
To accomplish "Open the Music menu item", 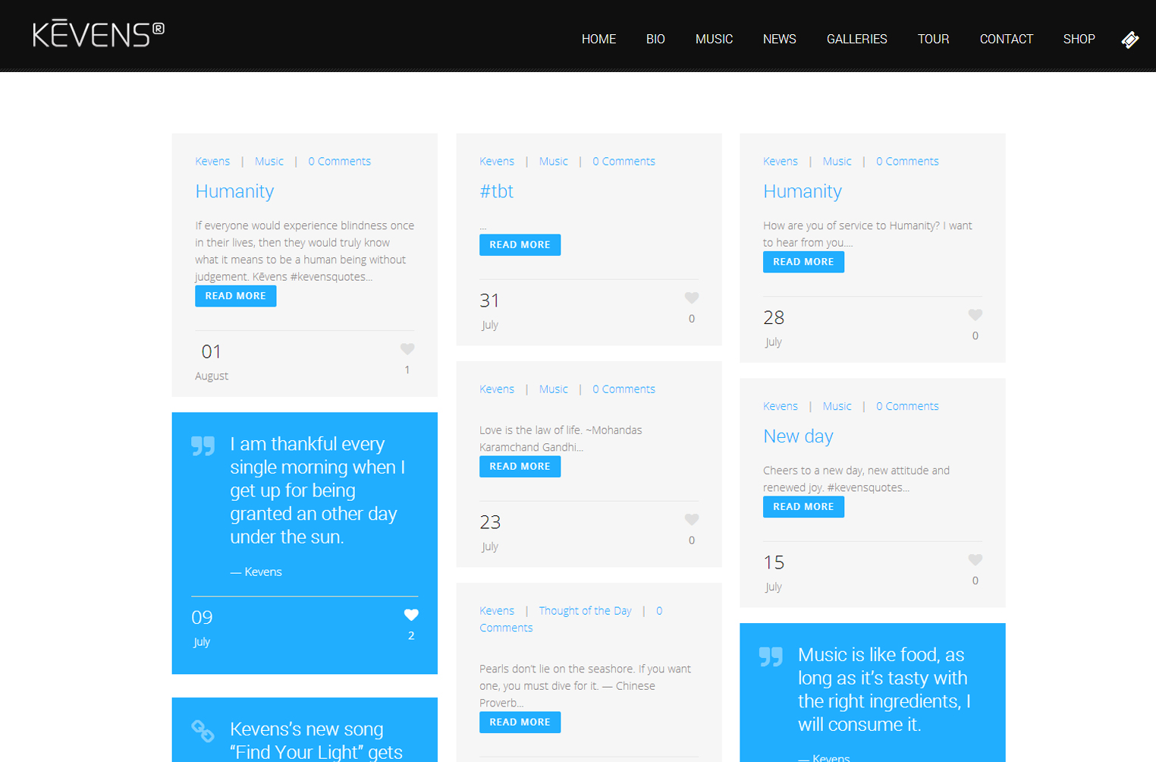I will (714, 39).
